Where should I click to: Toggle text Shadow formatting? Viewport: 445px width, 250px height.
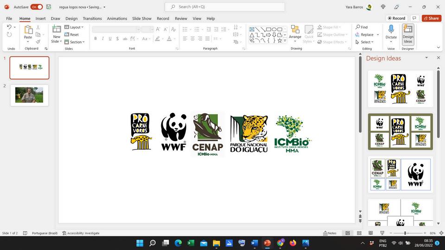(x=117, y=38)
